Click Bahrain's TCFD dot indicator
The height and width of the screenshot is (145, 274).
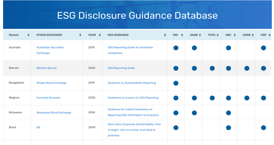(x=212, y=68)
